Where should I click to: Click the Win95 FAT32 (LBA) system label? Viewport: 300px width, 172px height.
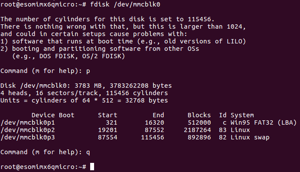[264, 122]
